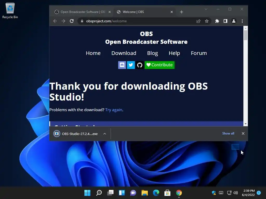
Task: Open Chrome extensions puzzle icon
Action: [x=217, y=21]
